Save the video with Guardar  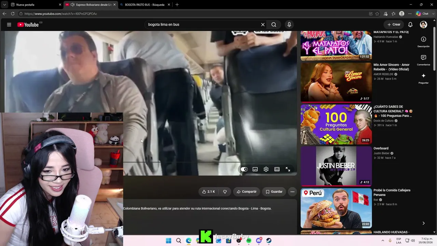pyautogui.click(x=274, y=192)
